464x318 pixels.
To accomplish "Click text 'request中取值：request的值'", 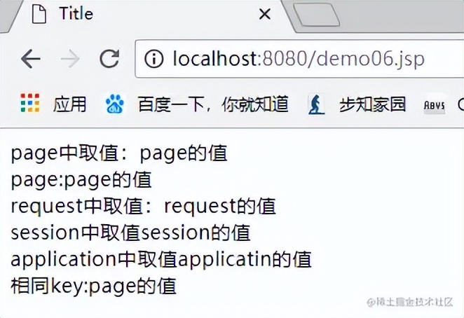I will point(144,207).
